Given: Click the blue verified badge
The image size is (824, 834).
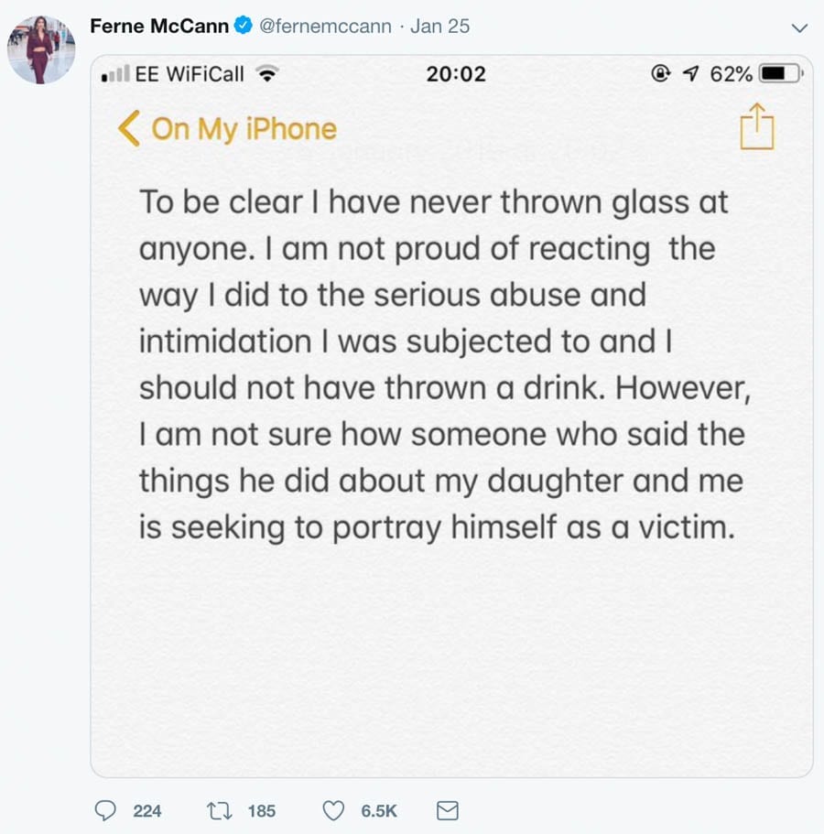Looking at the screenshot, I should 243,27.
